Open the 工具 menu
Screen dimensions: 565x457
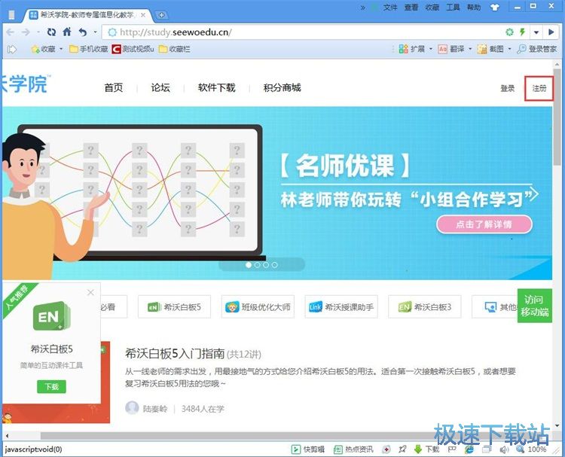(453, 8)
